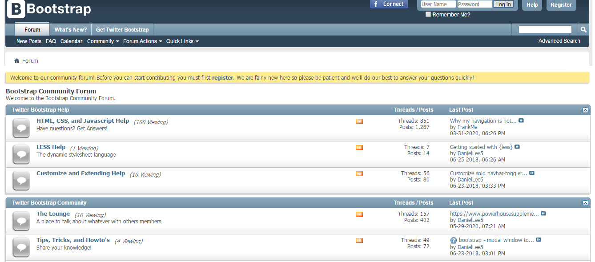Click forum status icon for Tips, Tricks, and Howto's
This screenshot has width=595, height=262.
point(21,247)
